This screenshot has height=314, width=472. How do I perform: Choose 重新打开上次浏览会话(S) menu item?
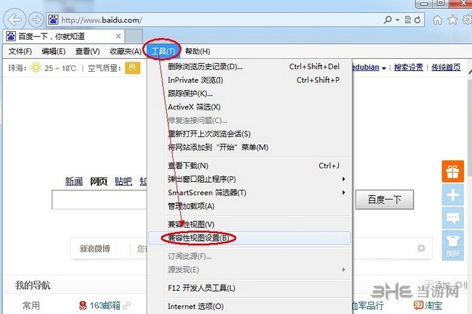point(249,134)
